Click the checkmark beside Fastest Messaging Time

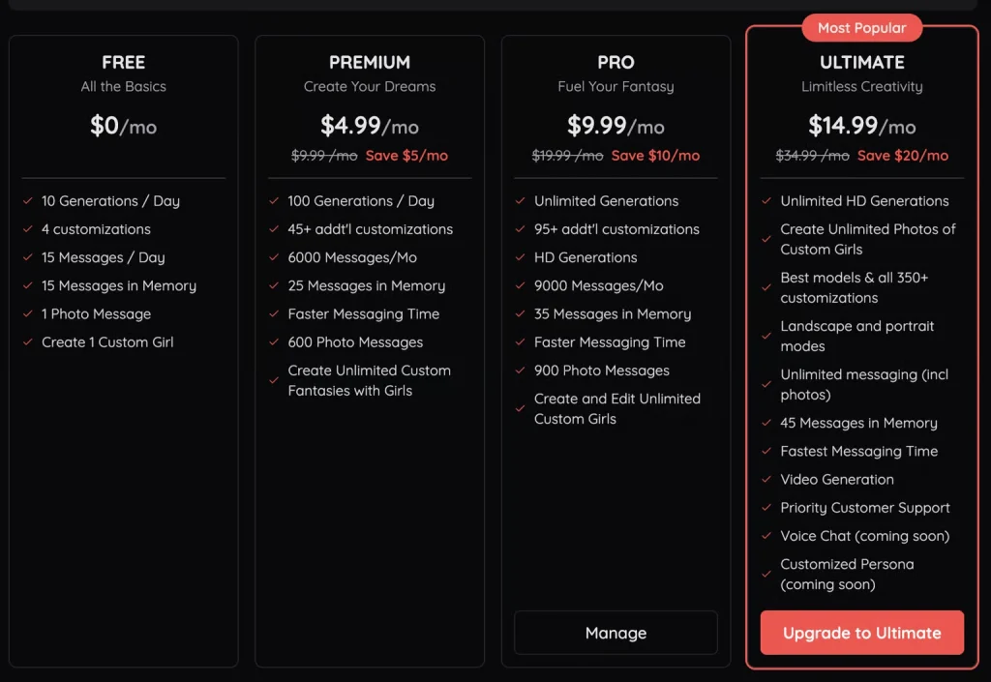coord(765,451)
